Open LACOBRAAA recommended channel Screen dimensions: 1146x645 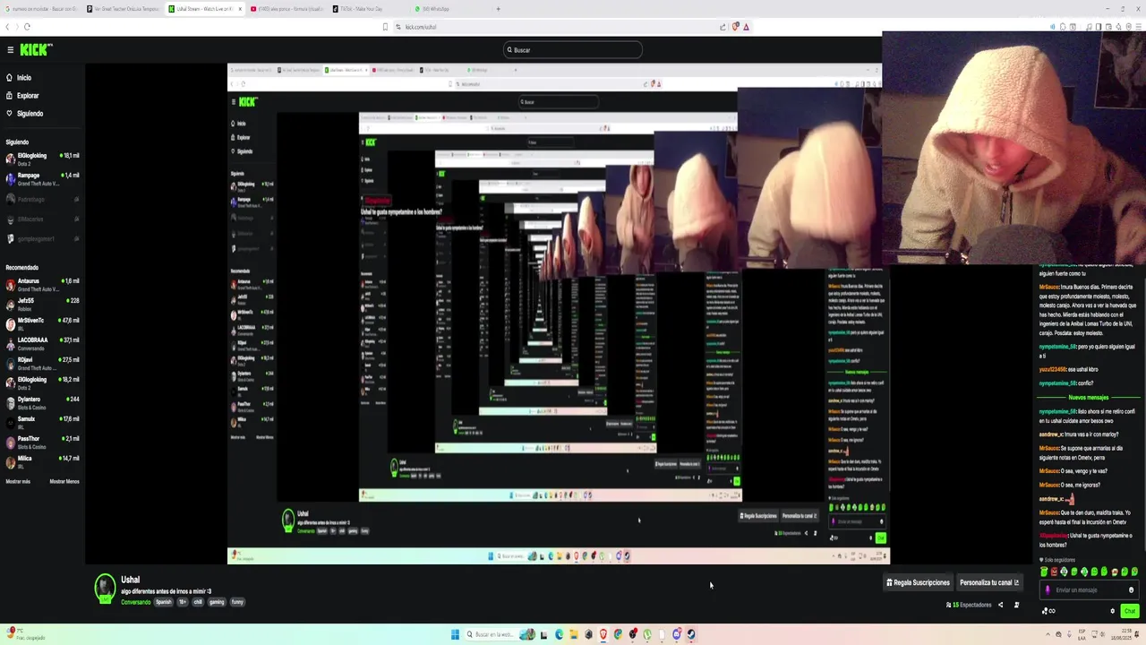tap(42, 343)
